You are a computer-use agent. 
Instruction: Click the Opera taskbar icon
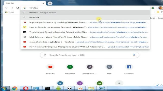click(26, 88)
